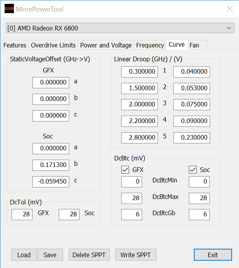This screenshot has width=239, height=268.
Task: Edit Linear Droop row 5 voltage 0.230000
Action: tap(192, 138)
